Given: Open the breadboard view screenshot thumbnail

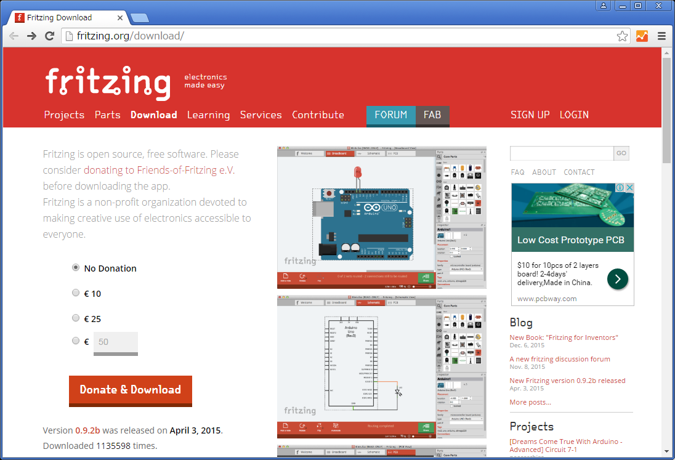Looking at the screenshot, I should click(382, 217).
